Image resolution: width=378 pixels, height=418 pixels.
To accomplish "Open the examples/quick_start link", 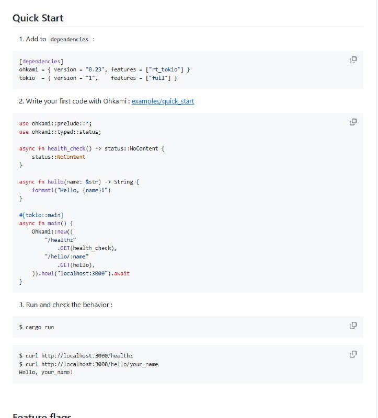I will click(163, 101).
